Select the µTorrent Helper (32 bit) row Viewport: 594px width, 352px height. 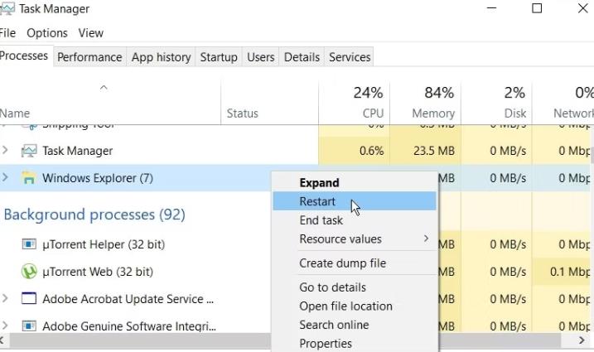tap(136, 244)
